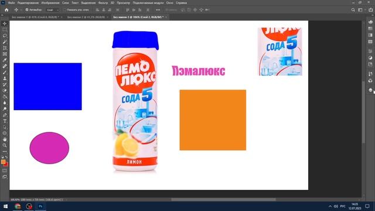The width and height of the screenshot is (375, 211).
Task: Open the Справка menu
Action: point(181,3)
